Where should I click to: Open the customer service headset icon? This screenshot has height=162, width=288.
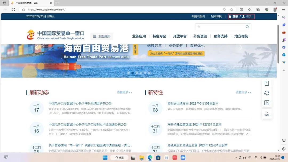tap(266, 93)
